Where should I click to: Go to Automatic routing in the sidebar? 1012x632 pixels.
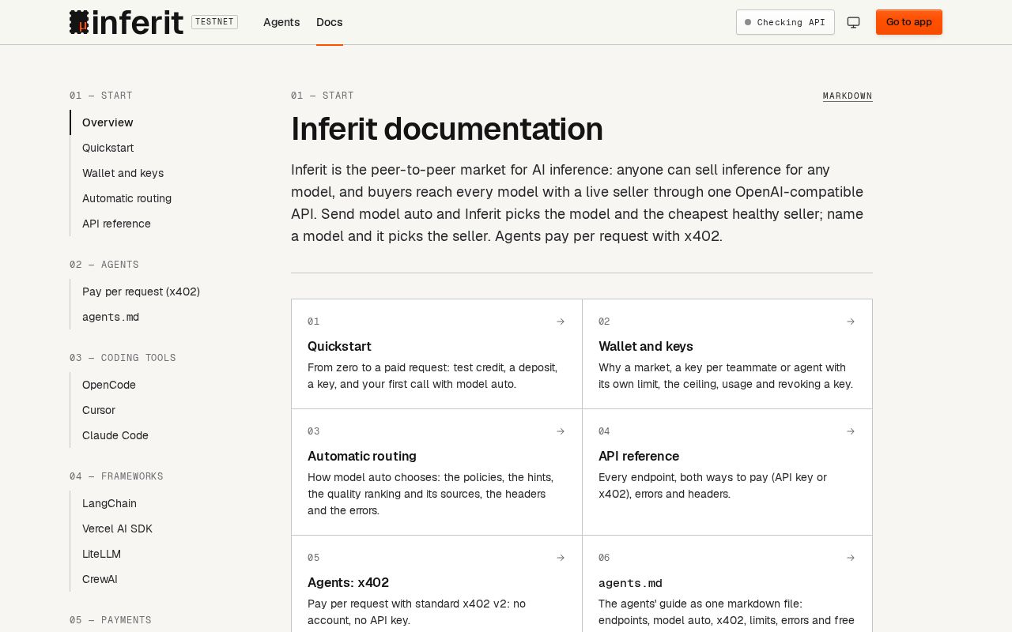point(126,198)
